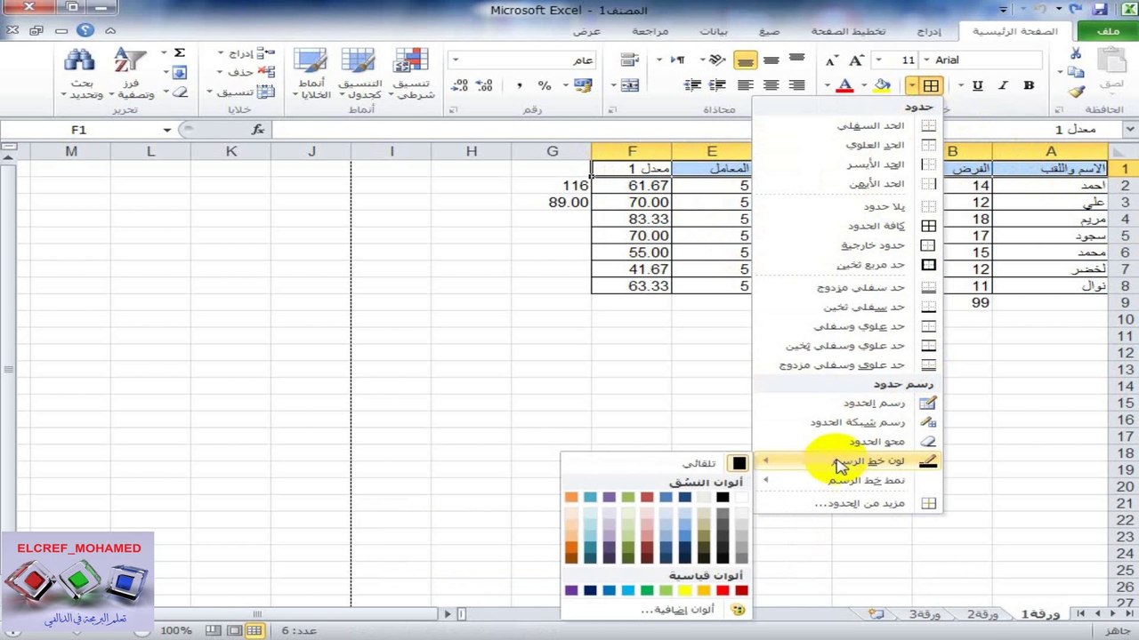This screenshot has height=640, width=1139.
Task: Switch to Page Layout (تخطيط الصفحة) tab
Action: (848, 31)
